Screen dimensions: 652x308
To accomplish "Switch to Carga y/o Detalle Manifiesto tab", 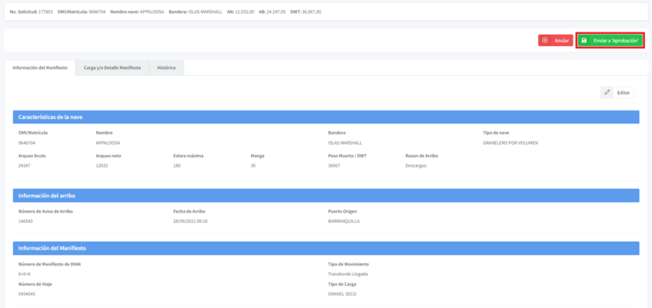I will point(112,68).
